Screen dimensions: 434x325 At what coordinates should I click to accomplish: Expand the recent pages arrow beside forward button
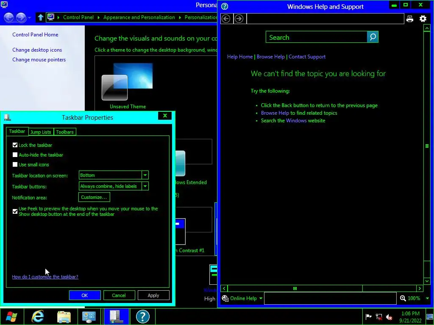tap(29, 18)
